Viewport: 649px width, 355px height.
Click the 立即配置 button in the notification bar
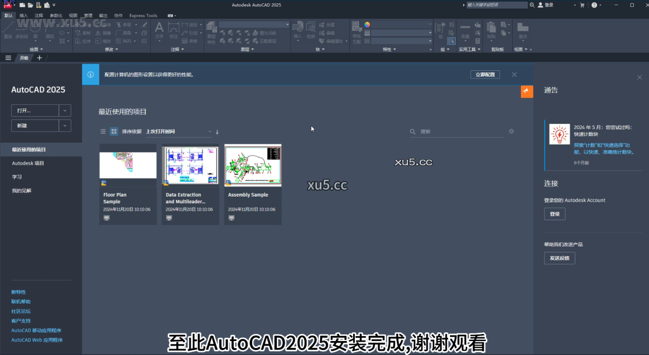(x=485, y=74)
